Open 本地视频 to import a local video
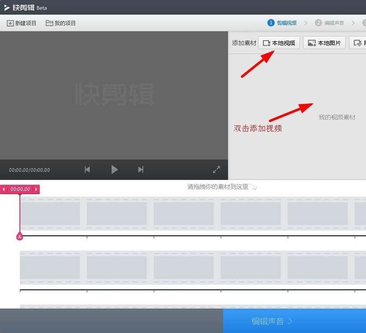The height and width of the screenshot is (333, 366). coord(279,42)
